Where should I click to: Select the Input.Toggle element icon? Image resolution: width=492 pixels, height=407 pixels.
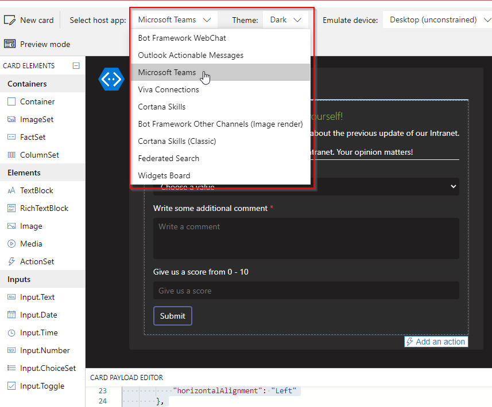click(11, 386)
